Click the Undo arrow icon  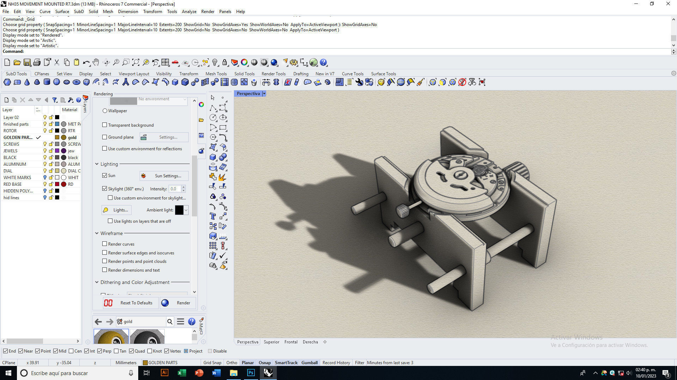(86, 63)
